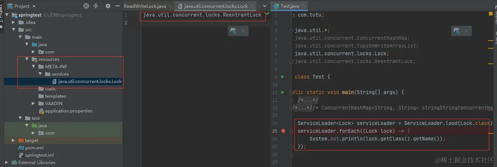The image size is (497, 167).
Task: Collapse the services folder arrow
Action: pos(40,74)
